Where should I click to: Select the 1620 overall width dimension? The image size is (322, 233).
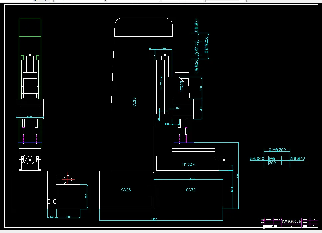click(x=154, y=219)
